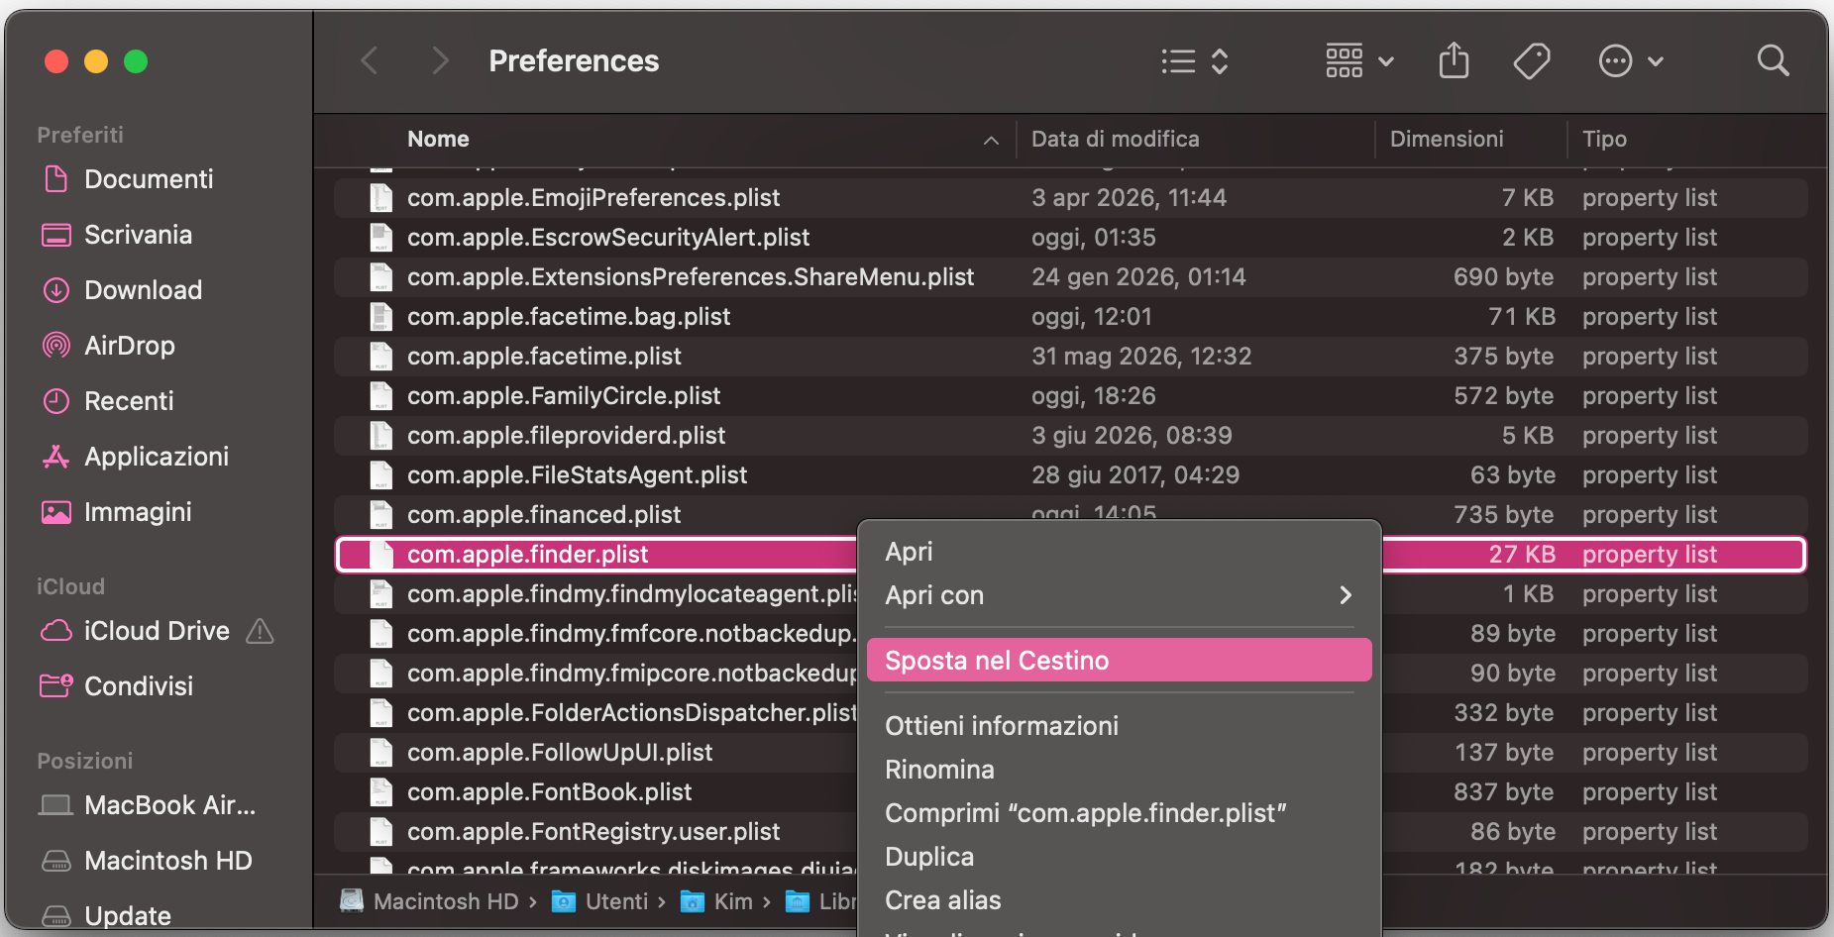Go forward with the right chevron
The image size is (1834, 937).
click(441, 61)
